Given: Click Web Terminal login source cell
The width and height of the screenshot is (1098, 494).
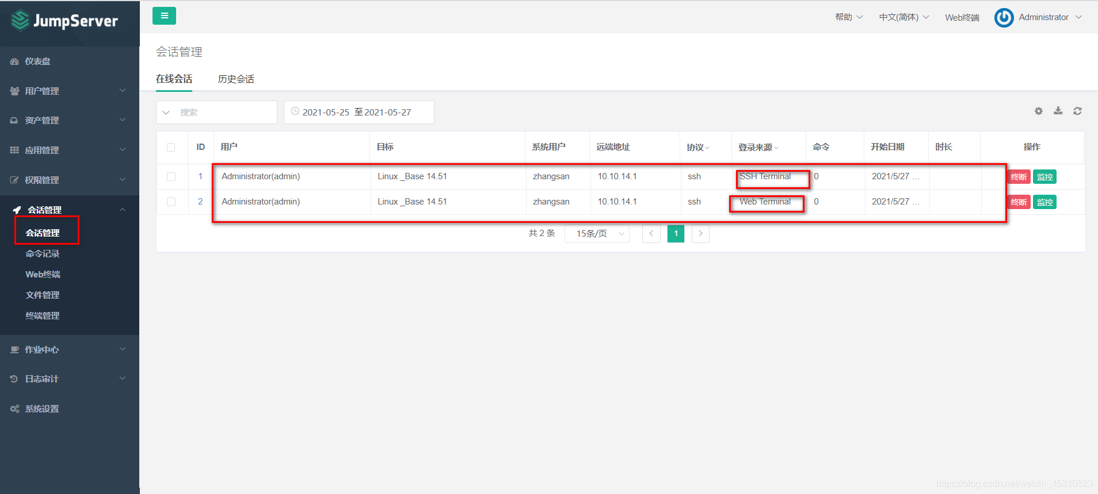Looking at the screenshot, I should [x=765, y=202].
